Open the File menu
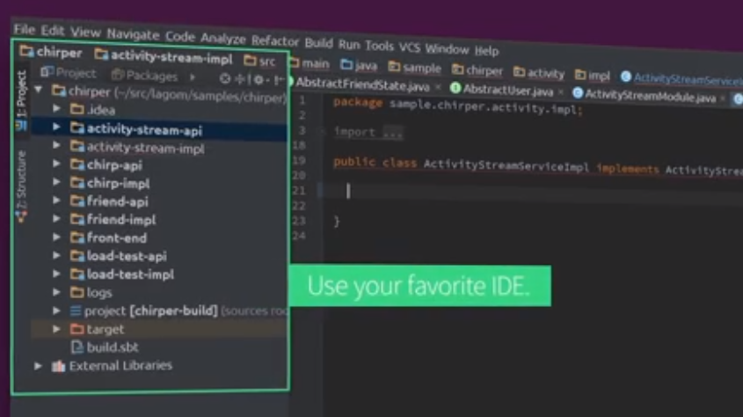Image resolution: width=743 pixels, height=417 pixels. tap(24, 29)
